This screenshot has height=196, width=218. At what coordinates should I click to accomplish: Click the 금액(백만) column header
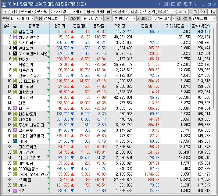click(201, 26)
